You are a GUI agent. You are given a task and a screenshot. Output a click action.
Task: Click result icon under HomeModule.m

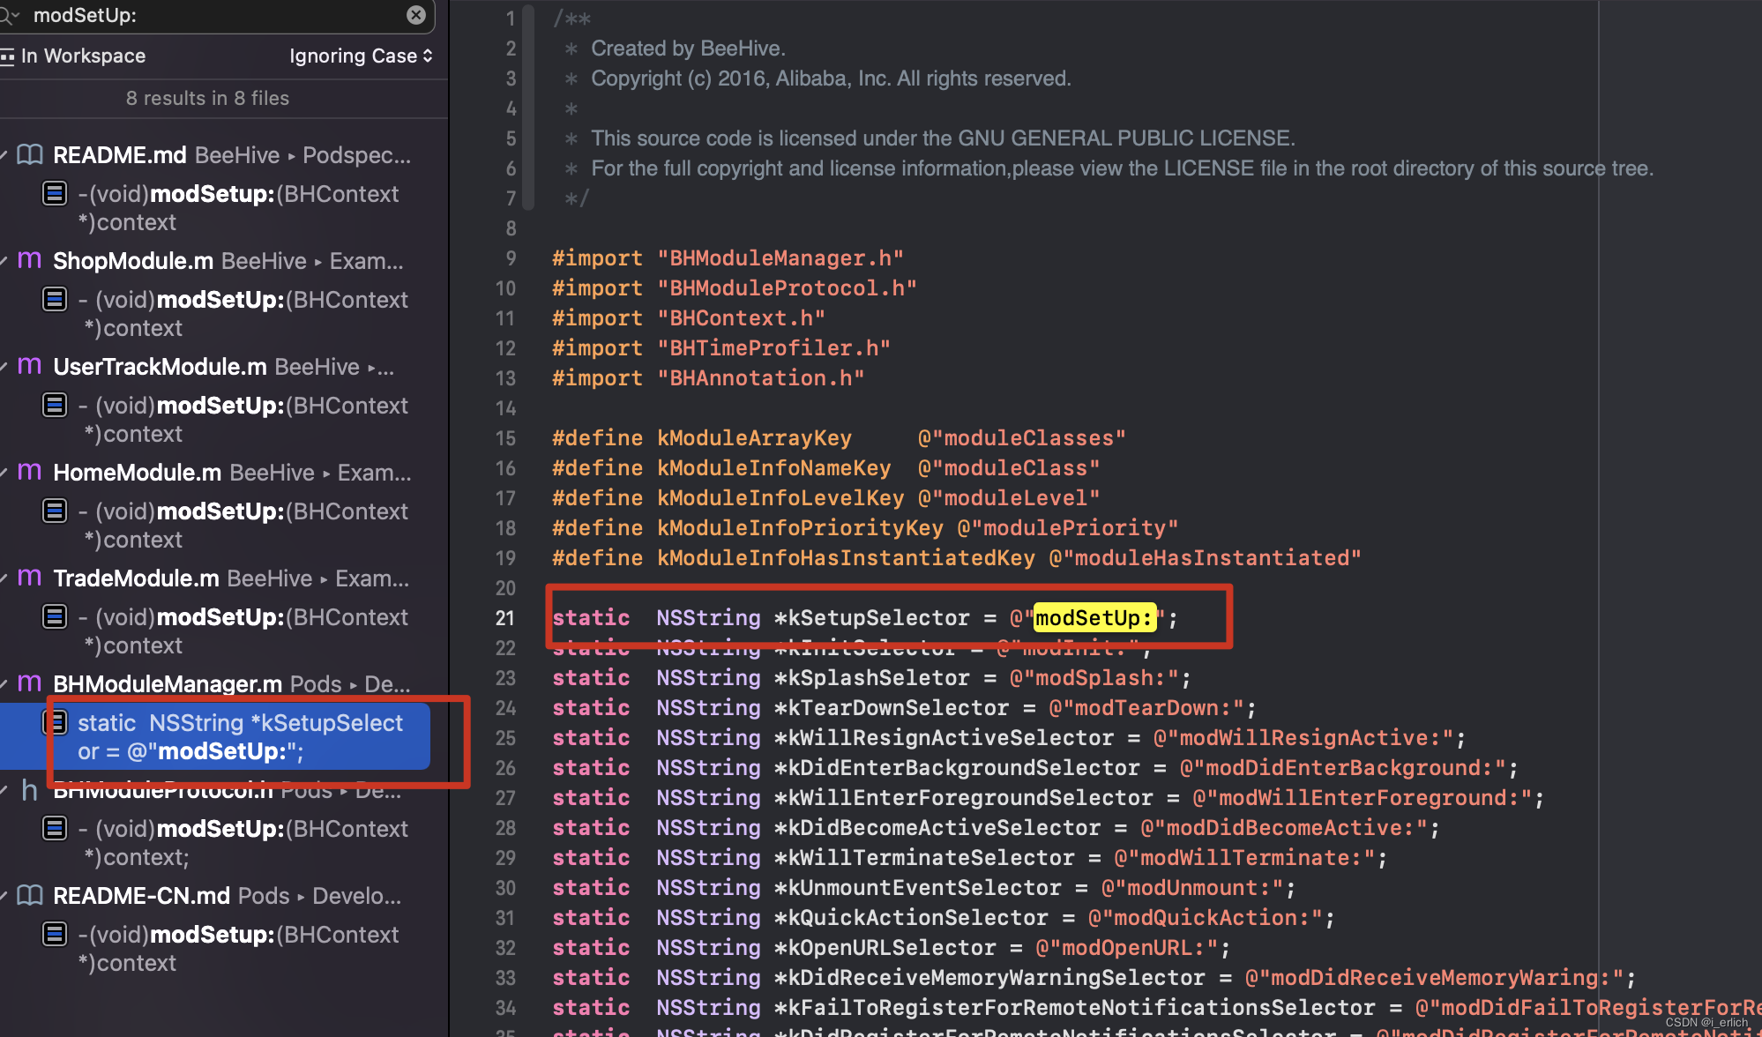pos(55,511)
